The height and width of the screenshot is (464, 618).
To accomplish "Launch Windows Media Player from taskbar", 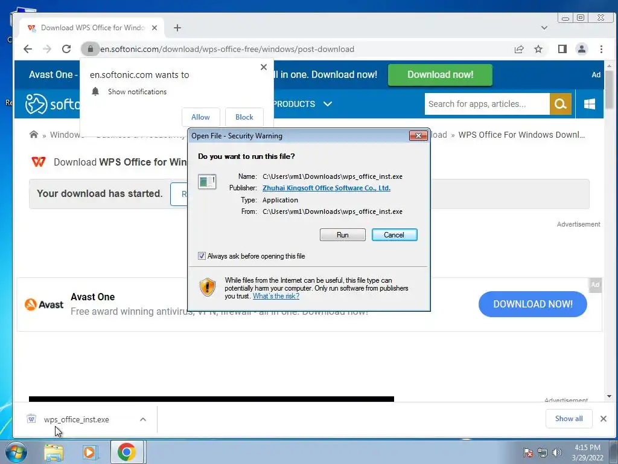I will (90, 452).
